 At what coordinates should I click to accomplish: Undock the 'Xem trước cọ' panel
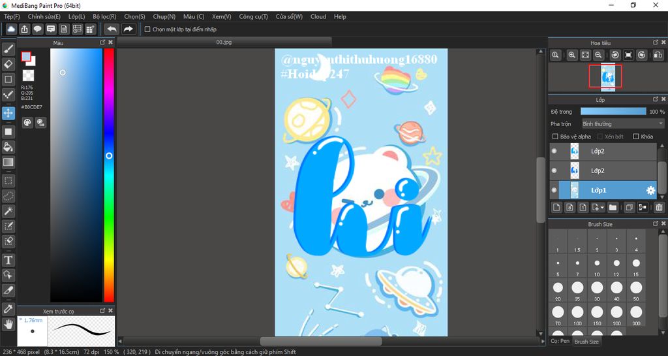pyautogui.click(x=102, y=310)
